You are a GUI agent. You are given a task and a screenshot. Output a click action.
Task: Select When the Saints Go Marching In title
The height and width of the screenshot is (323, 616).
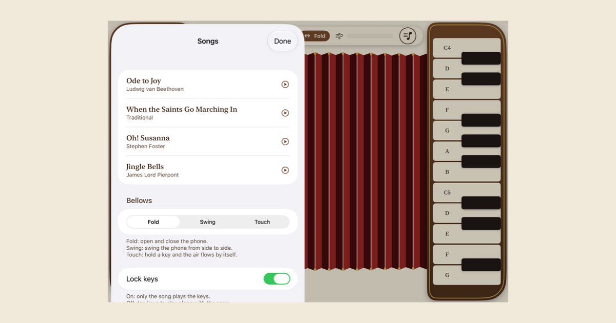click(182, 109)
